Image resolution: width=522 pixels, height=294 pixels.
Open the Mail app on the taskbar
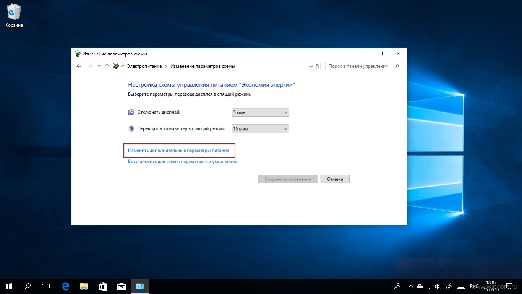pos(122,286)
